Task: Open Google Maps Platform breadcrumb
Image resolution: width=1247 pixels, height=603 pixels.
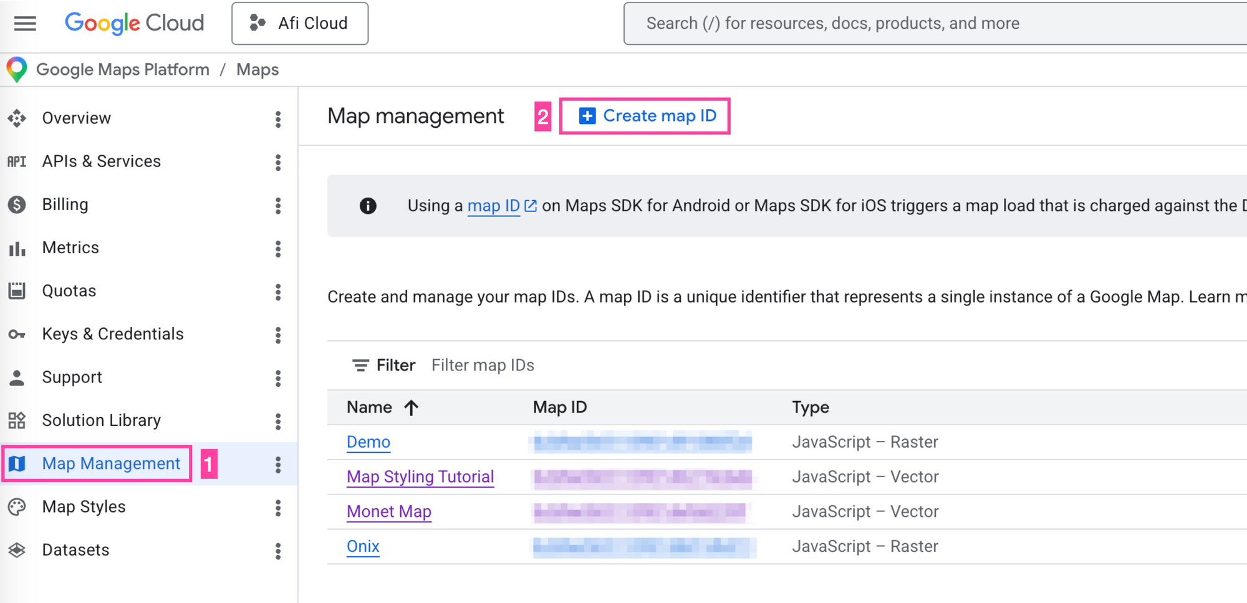Action: pos(123,69)
